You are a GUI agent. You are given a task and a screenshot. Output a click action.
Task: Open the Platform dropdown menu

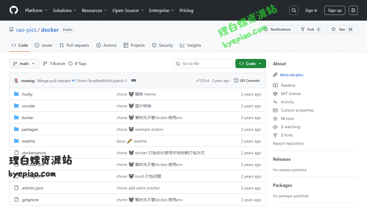pyautogui.click(x=36, y=10)
